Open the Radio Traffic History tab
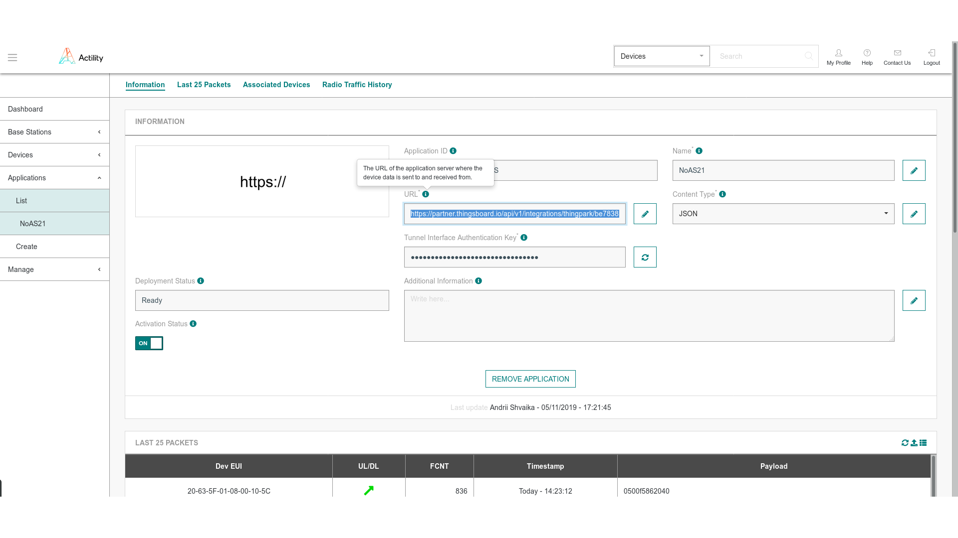This screenshot has height=538, width=958. (x=357, y=85)
